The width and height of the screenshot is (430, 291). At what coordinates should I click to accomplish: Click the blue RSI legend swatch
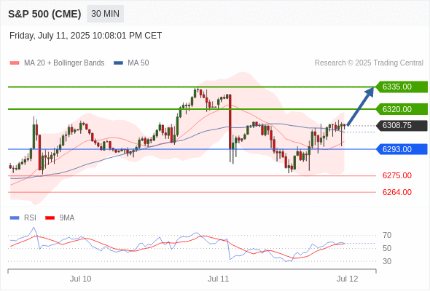(15, 218)
